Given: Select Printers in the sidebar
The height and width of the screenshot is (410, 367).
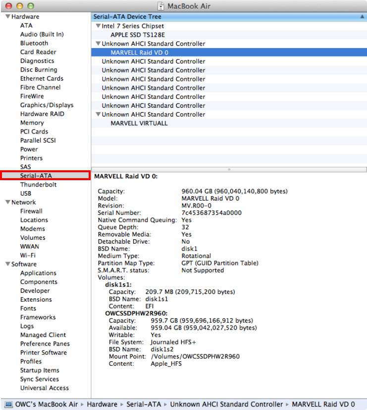Looking at the screenshot, I should (x=31, y=158).
